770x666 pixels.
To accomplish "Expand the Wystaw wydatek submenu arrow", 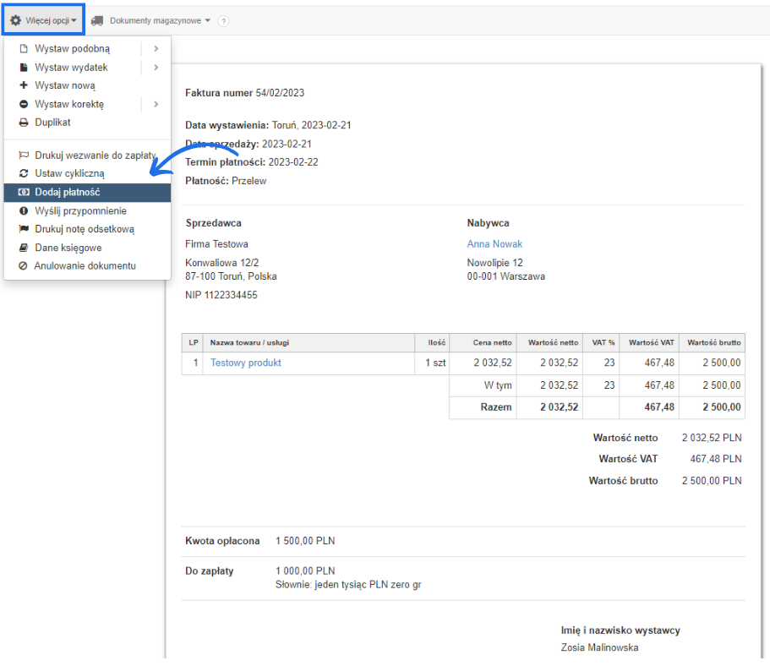I will click(156, 68).
